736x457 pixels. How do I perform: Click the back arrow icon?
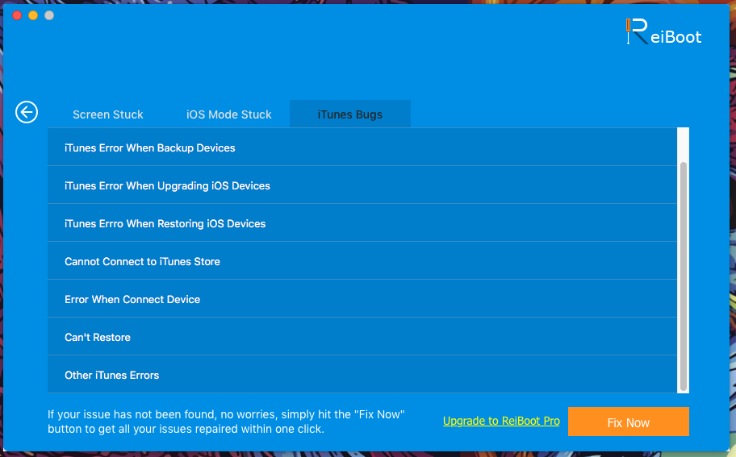27,113
